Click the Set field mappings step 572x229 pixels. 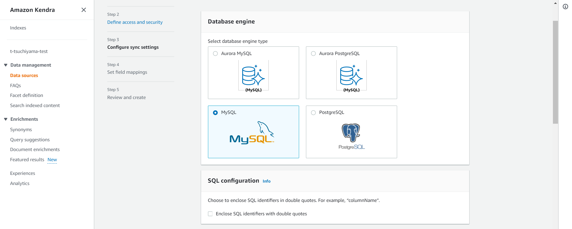click(x=127, y=72)
